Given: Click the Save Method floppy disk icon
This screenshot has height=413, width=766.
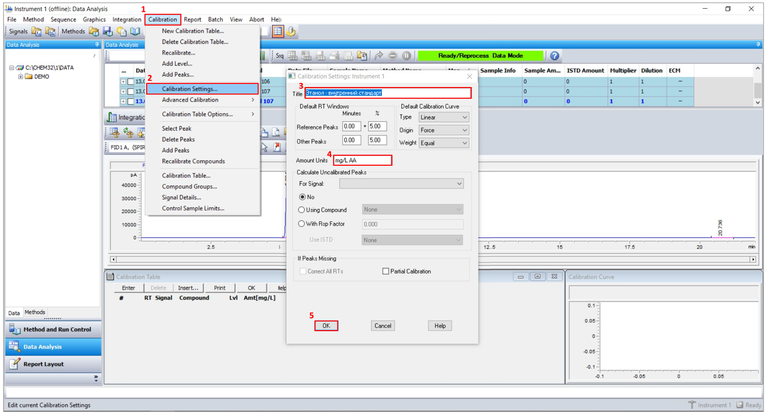Looking at the screenshot, I should 108,31.
